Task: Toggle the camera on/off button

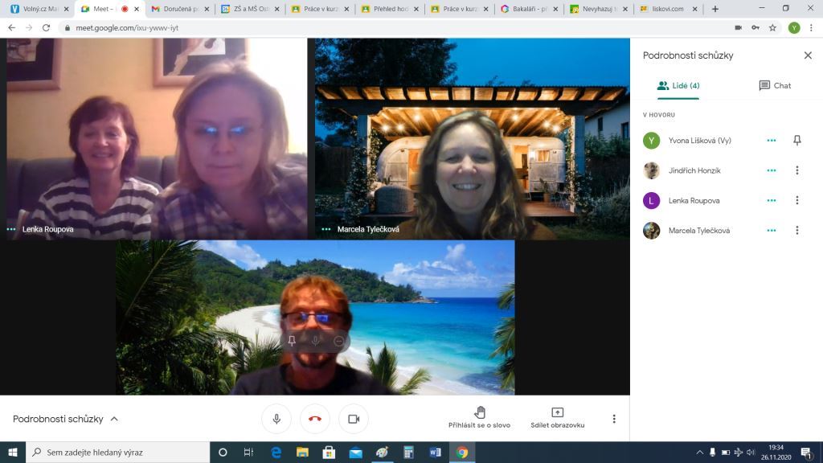Action: tap(353, 419)
